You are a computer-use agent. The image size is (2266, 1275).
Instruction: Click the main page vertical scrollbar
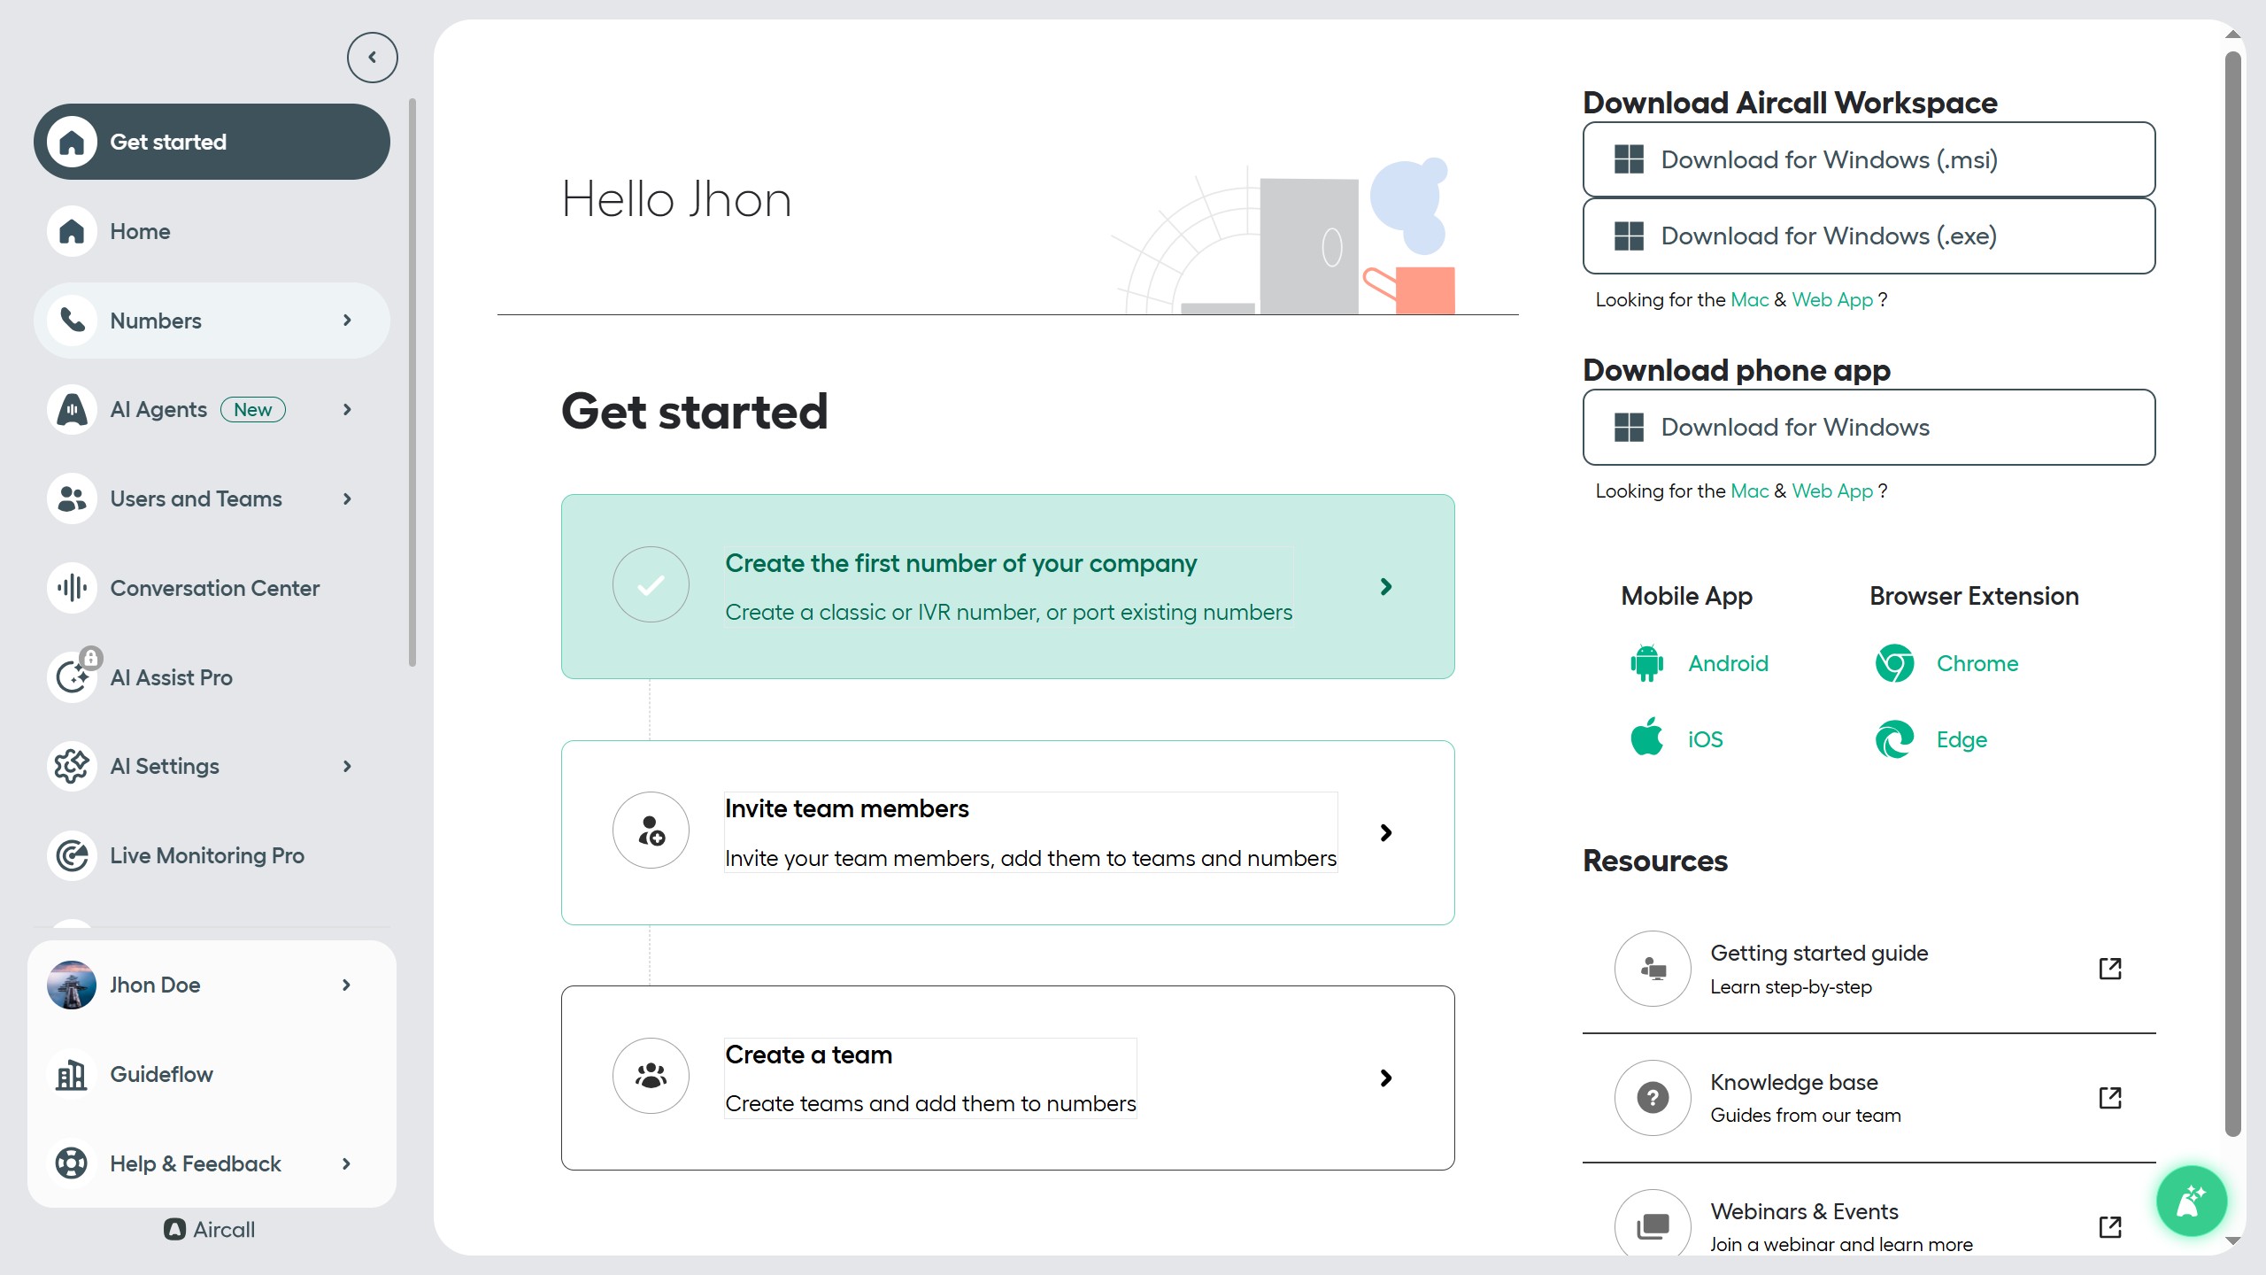click(x=2233, y=593)
